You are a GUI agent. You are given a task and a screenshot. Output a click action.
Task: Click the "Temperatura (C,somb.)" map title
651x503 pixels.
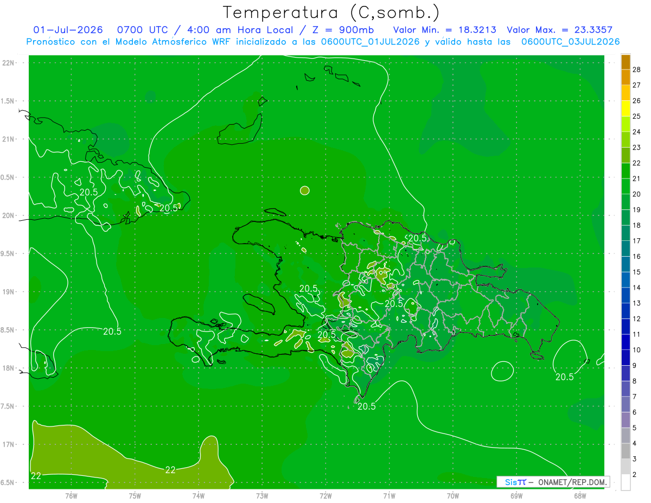[331, 12]
